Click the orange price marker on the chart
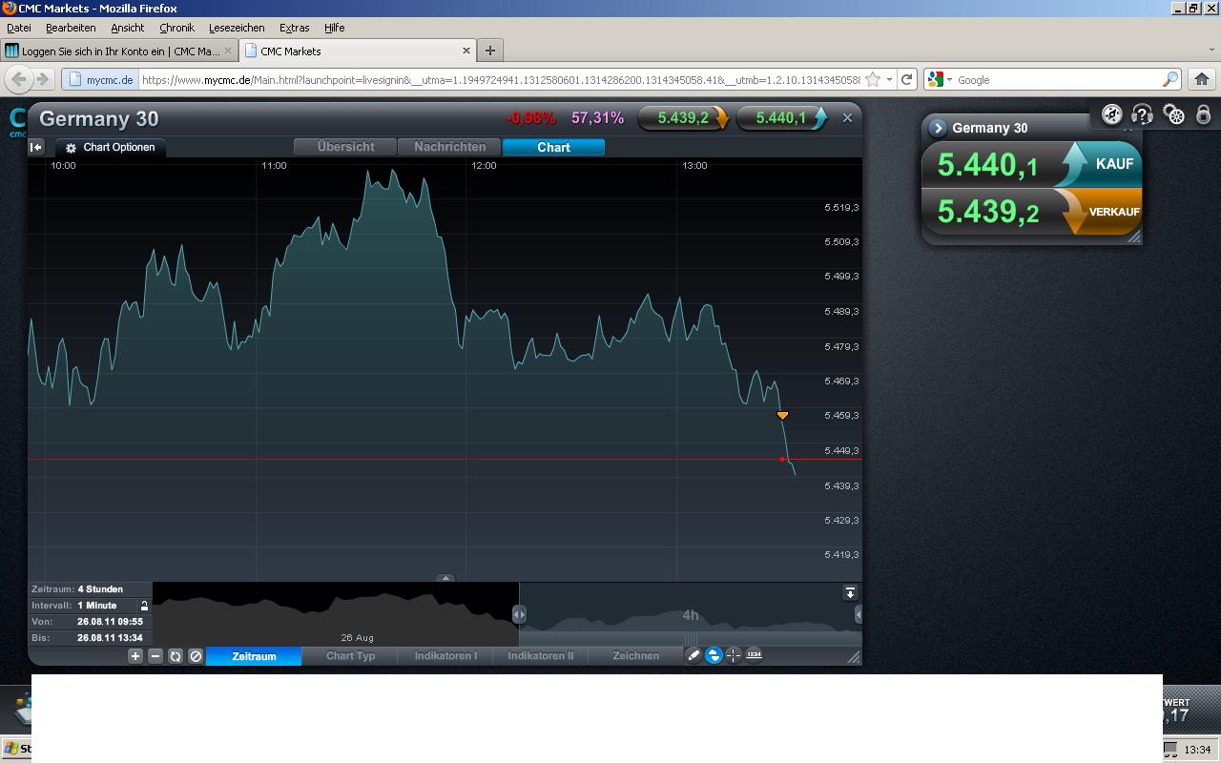Viewport: 1221px width, 763px height. pyautogui.click(x=782, y=416)
